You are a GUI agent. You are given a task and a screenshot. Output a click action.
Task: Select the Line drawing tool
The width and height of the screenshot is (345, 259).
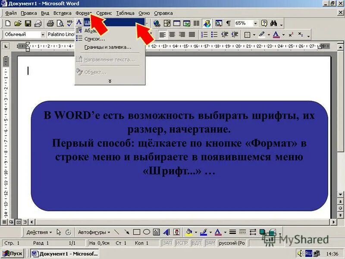pyautogui.click(x=116, y=232)
